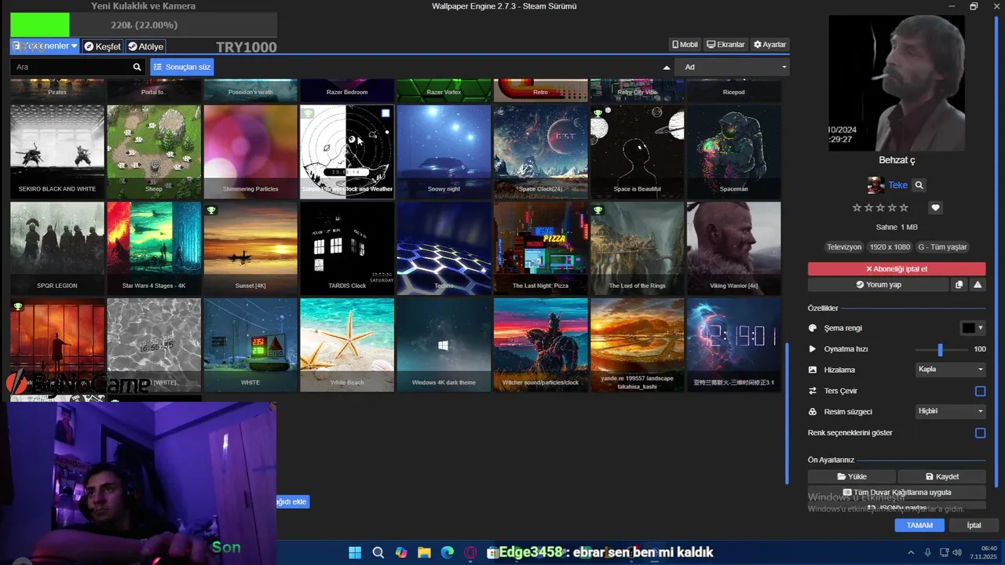Viewport: 1005px width, 565px height.
Task: Select the SEKIRO BLACK AND WHITE wallpaper
Action: pyautogui.click(x=57, y=151)
